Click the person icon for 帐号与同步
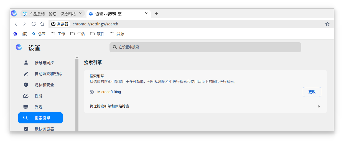 [x=26, y=63]
